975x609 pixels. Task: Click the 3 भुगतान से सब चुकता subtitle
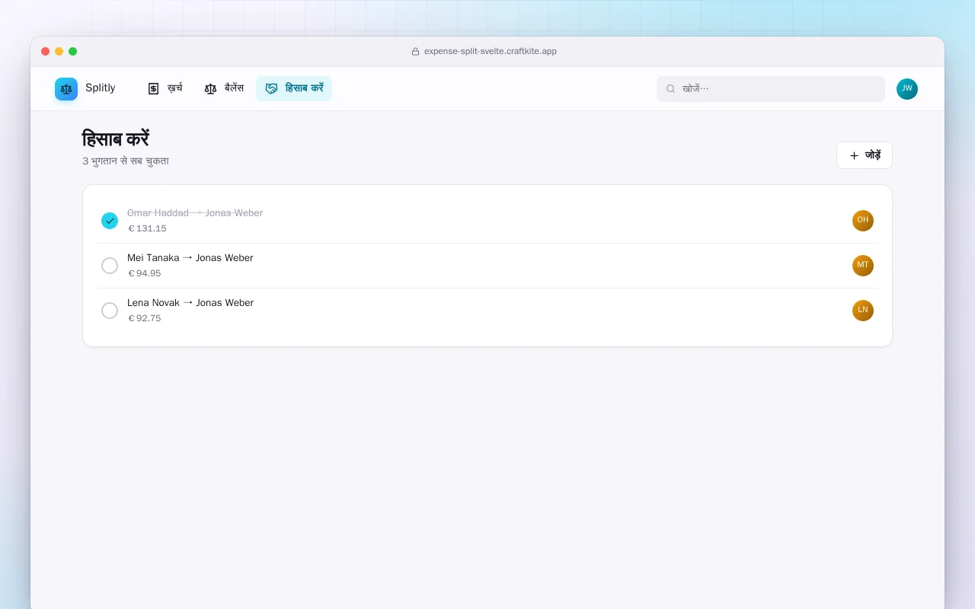click(x=126, y=161)
